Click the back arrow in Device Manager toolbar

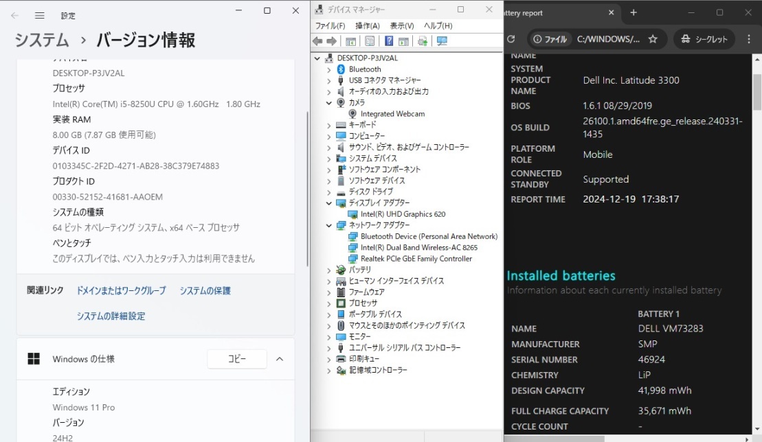coord(318,41)
